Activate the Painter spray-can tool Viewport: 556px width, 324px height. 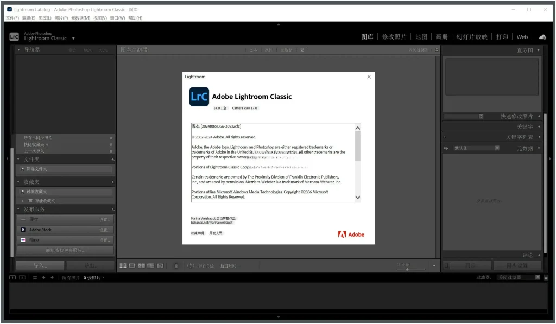176,265
